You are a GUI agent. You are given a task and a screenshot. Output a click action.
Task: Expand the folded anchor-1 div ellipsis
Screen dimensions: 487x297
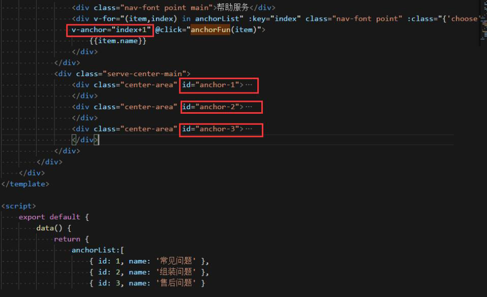(249, 85)
